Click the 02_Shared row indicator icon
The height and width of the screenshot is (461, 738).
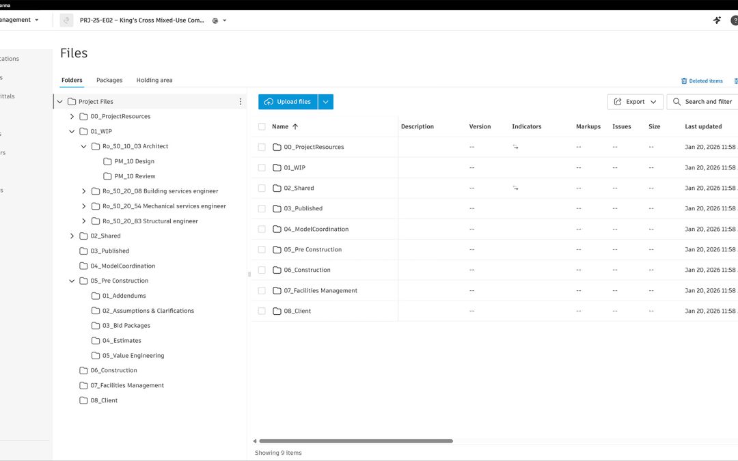pyautogui.click(x=515, y=188)
